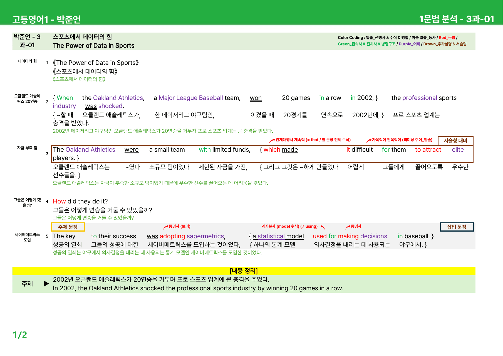Viewport: 503px width, 356px height.
Task: Click the word 세이버메트릭스를 도입하는 것이었다
Action: point(194,245)
